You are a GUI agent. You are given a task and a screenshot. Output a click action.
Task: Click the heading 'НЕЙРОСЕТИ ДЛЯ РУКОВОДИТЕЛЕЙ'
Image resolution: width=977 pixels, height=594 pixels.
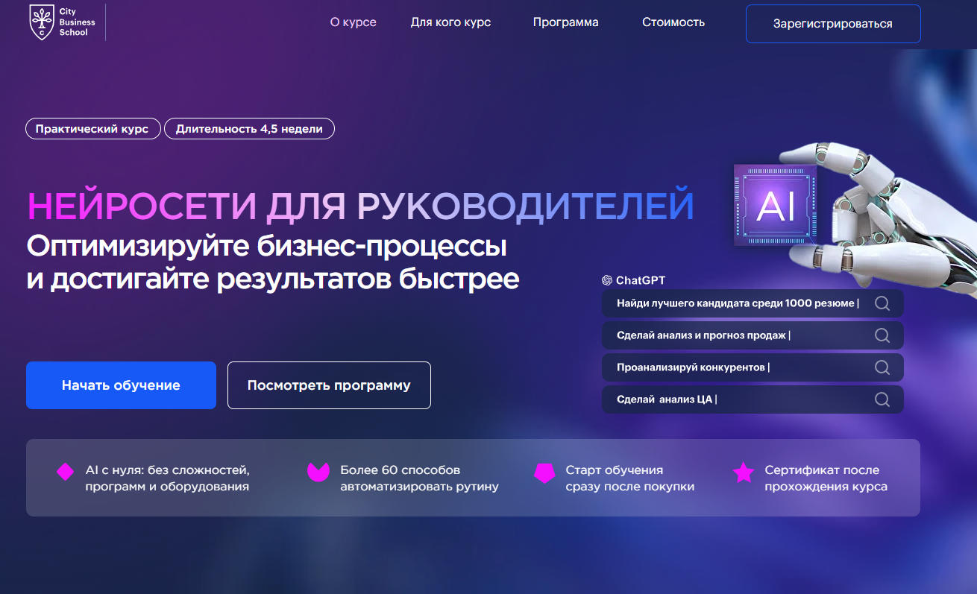click(x=360, y=207)
